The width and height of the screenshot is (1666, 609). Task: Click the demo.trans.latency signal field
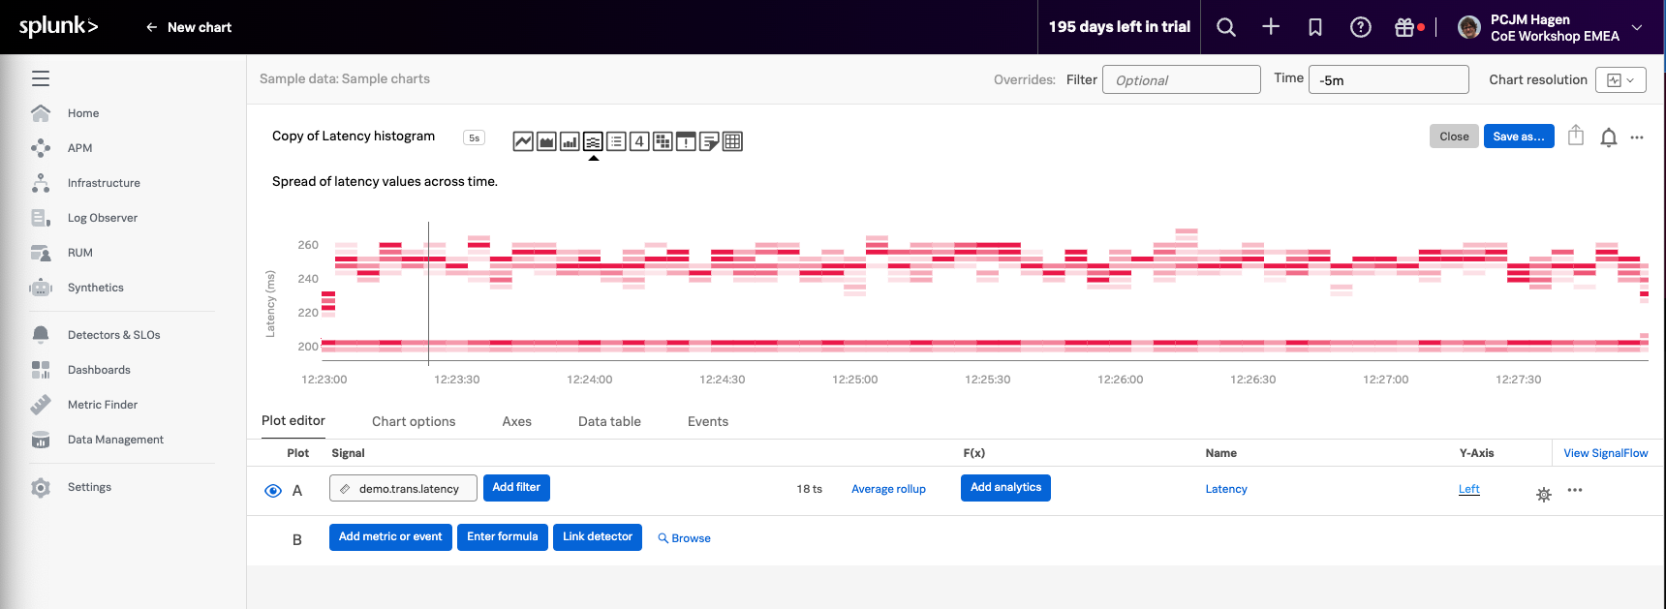(403, 488)
